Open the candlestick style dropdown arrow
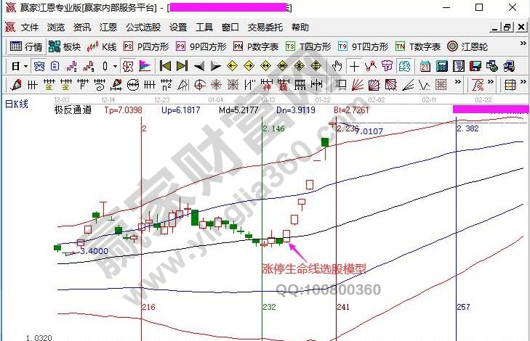The width and height of the screenshot is (530, 341). (116, 66)
